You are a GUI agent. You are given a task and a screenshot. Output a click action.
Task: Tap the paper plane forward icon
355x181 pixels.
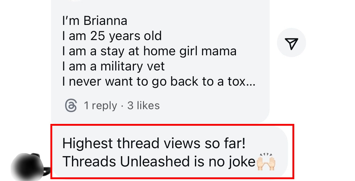click(292, 43)
